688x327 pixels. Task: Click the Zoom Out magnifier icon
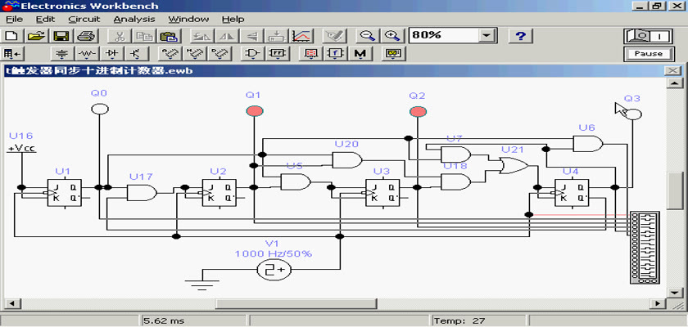coord(368,36)
